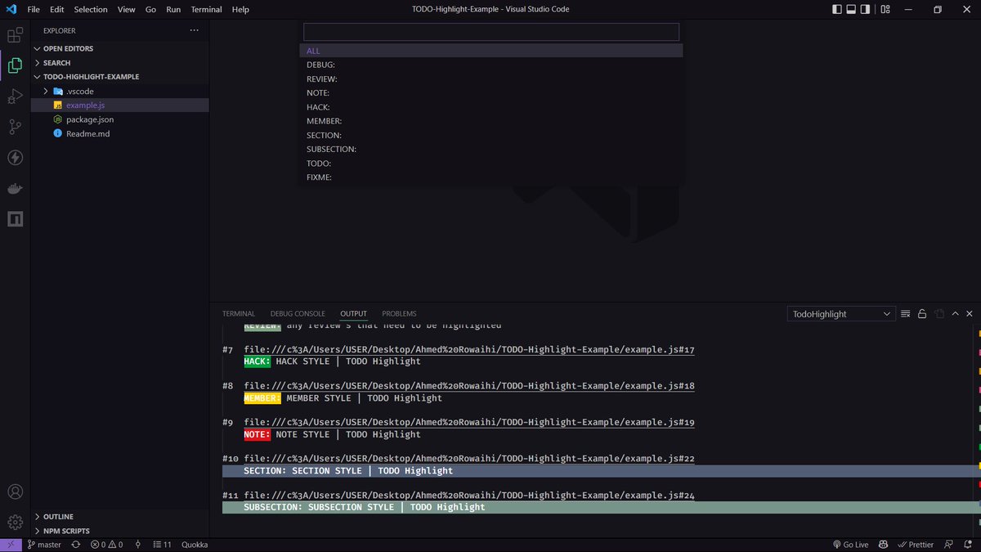Expand the Open Editors section
The image size is (981, 552).
[119, 48]
